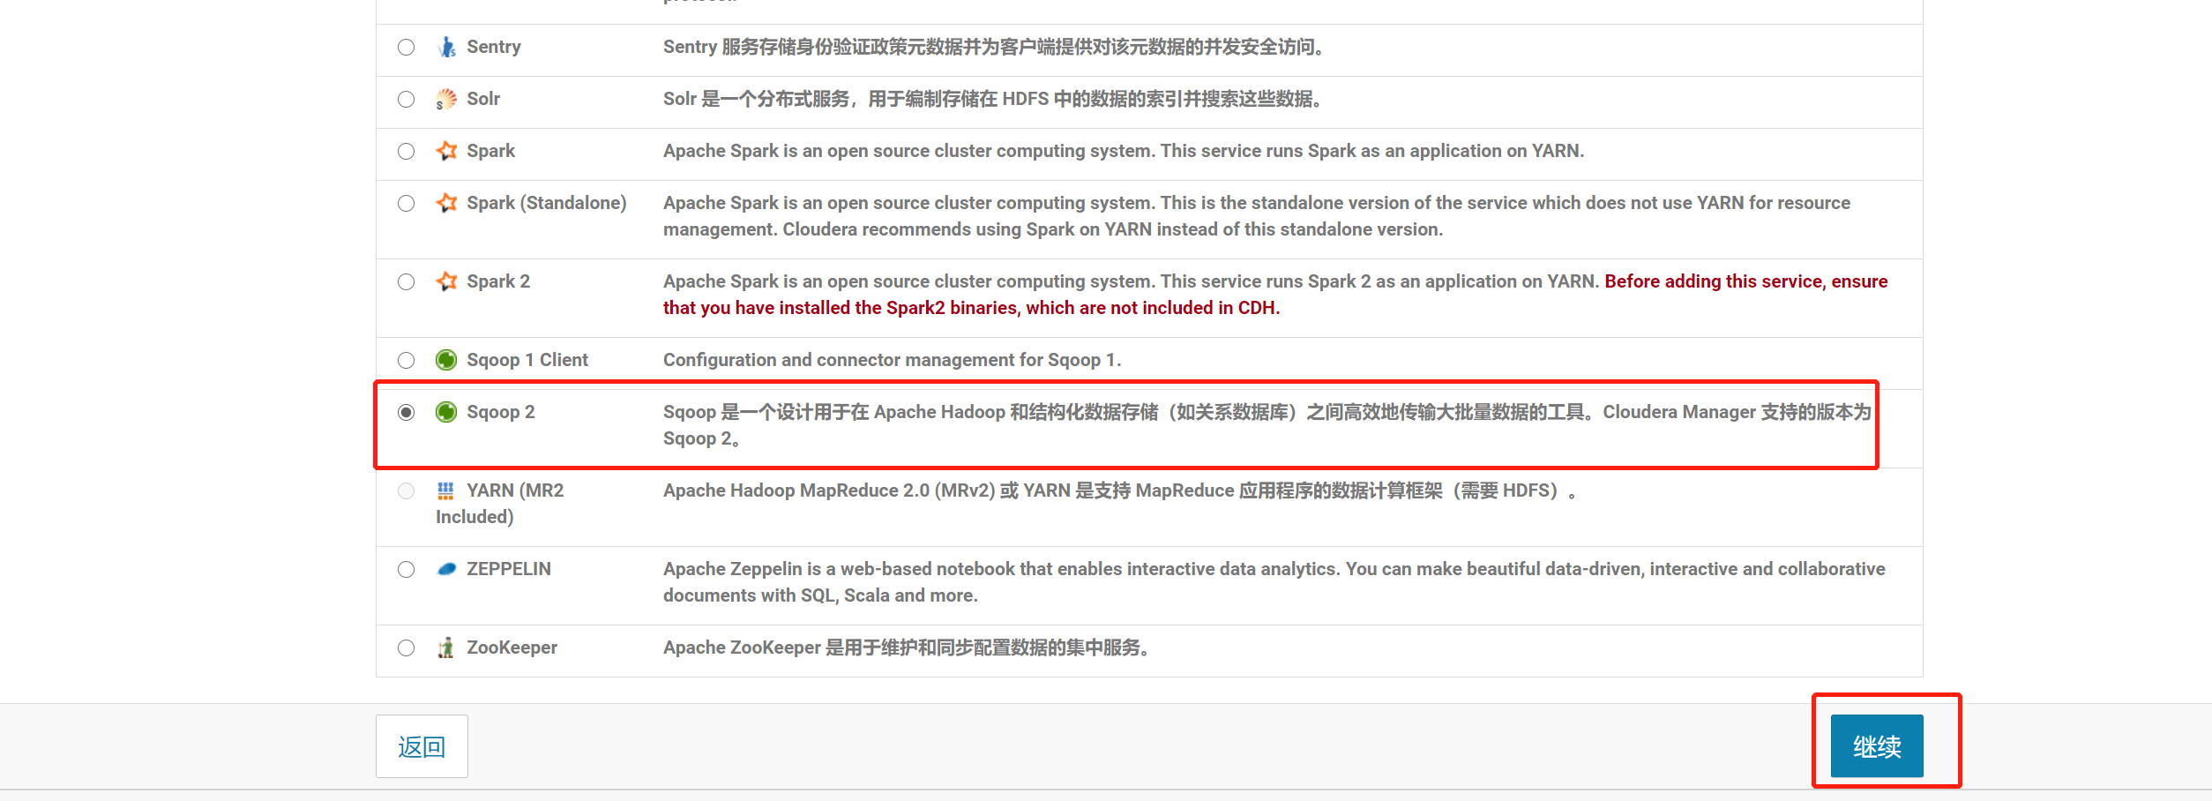
Task: Select the Sentry service radio button
Action: [x=407, y=49]
